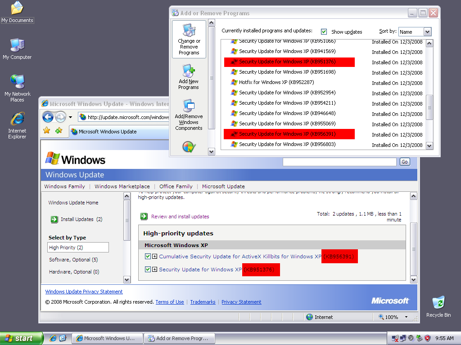This screenshot has height=345, width=461.
Task: Click scroll up arrow of installed programs list
Action: pos(429,44)
